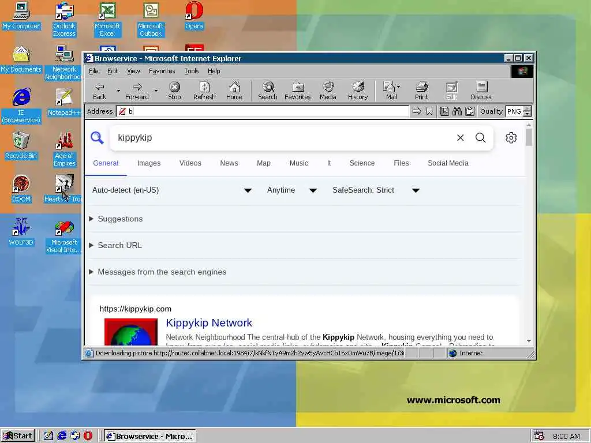Open the Favorites menu

point(162,71)
